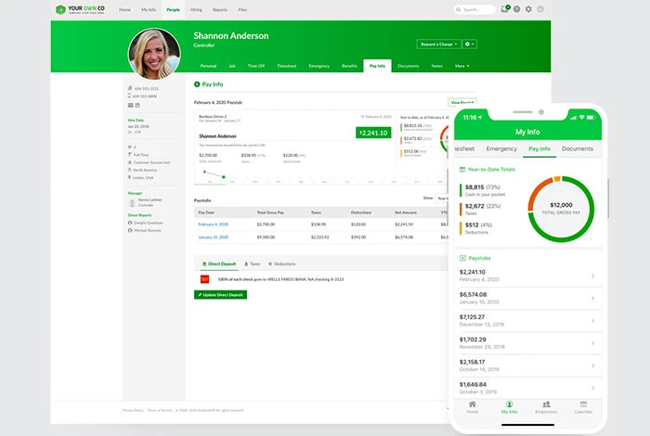This screenshot has width=650, height=436.
Task: Click the email envelope icon under phone numbers
Action: tap(131, 105)
